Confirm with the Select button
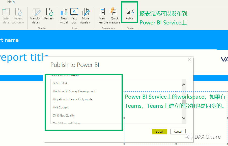Viewport: 228px width, 146px height. pyautogui.click(x=159, y=132)
